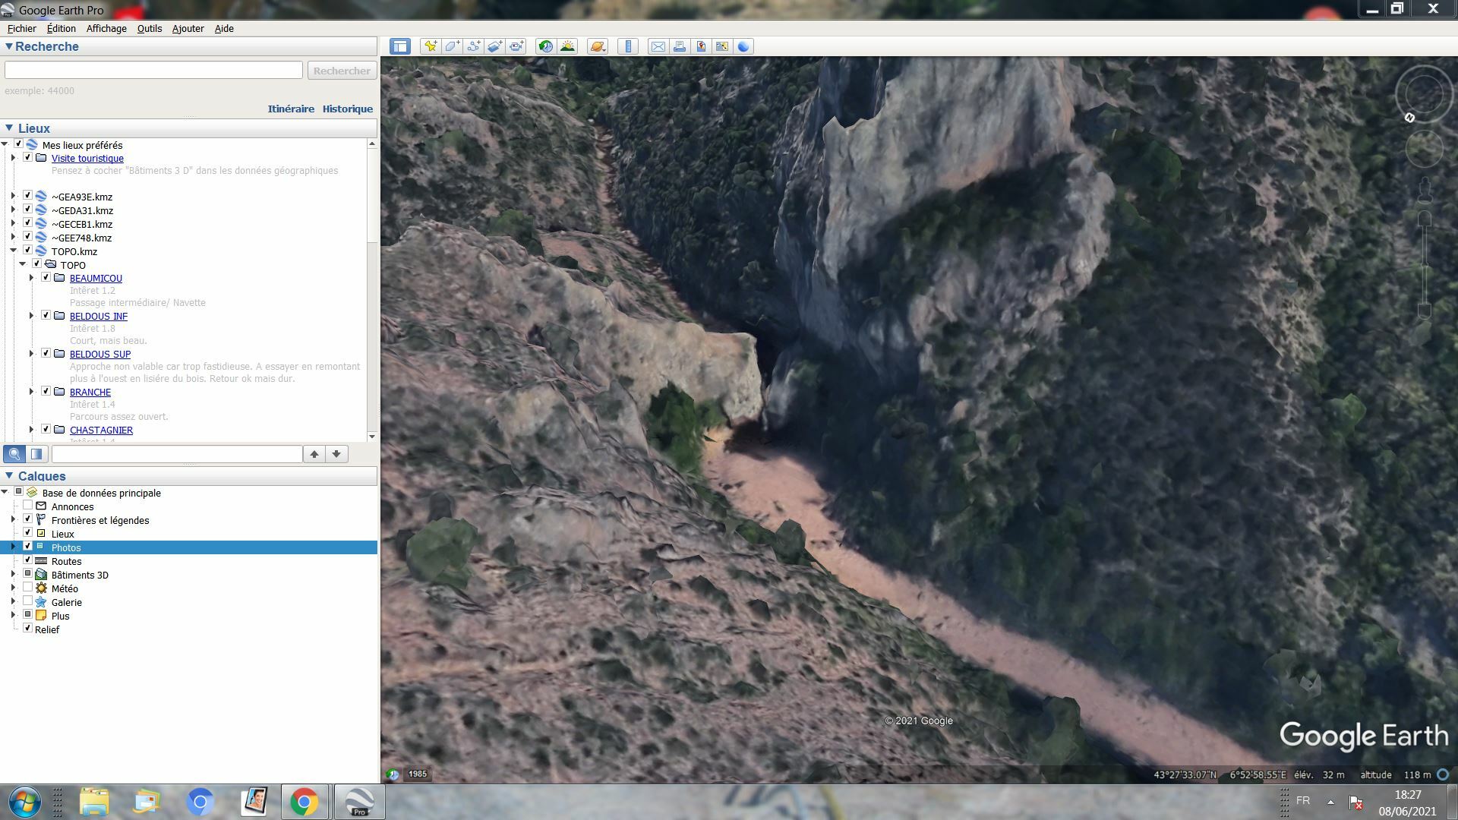
Task: Add a polygon from the toolbar
Action: coord(452,46)
